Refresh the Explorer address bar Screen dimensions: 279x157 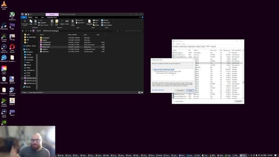tap(117, 31)
